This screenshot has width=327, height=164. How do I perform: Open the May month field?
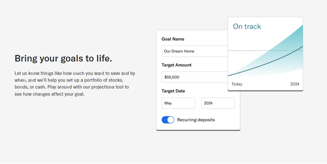[x=178, y=103]
